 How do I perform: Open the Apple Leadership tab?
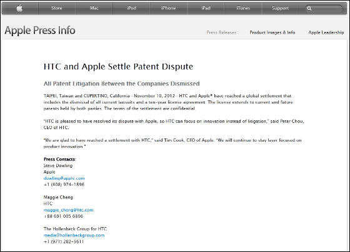(326, 32)
